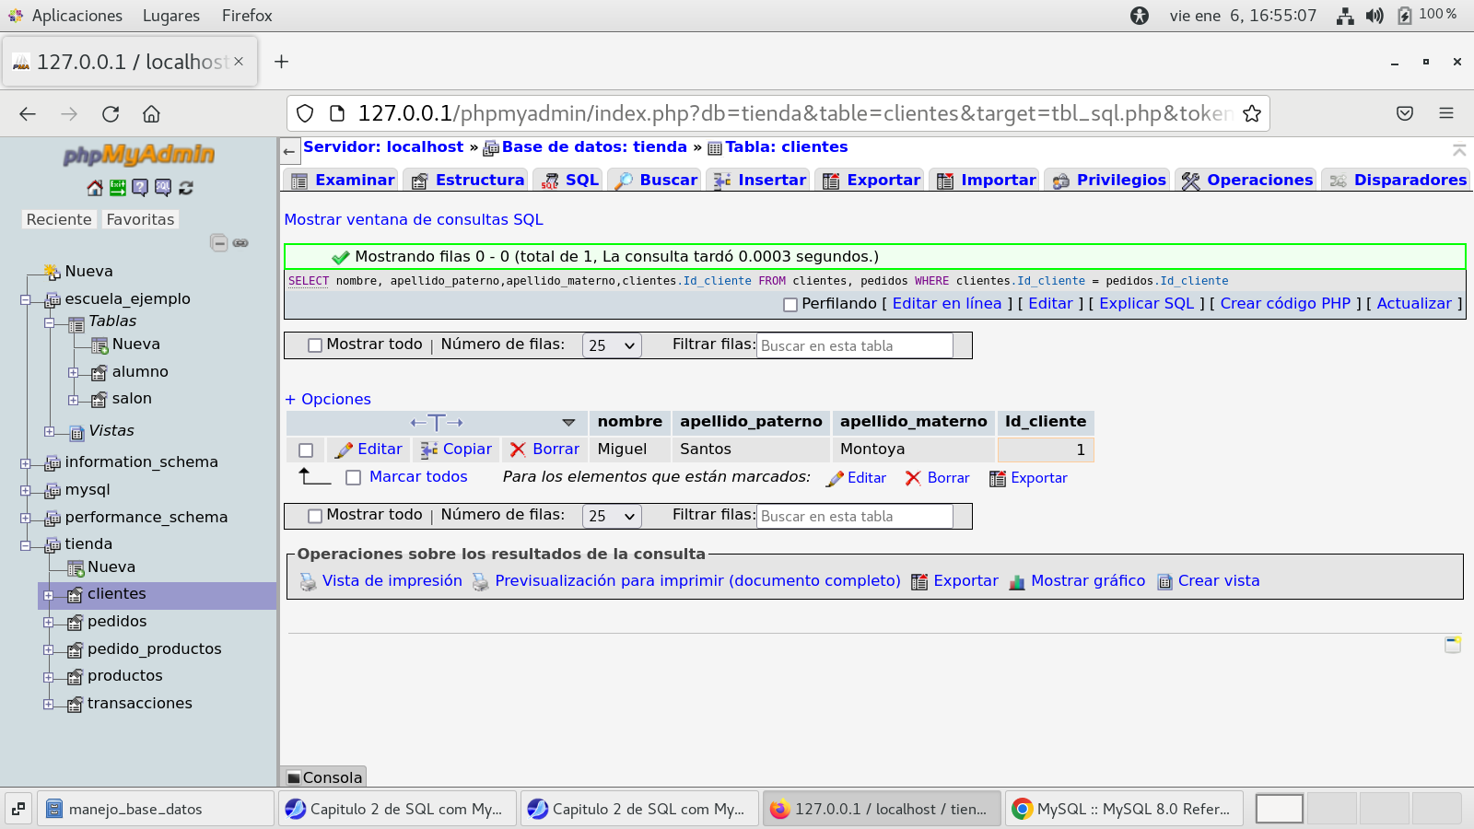
Task: Click the reload navigation panel icon
Action: click(186, 188)
